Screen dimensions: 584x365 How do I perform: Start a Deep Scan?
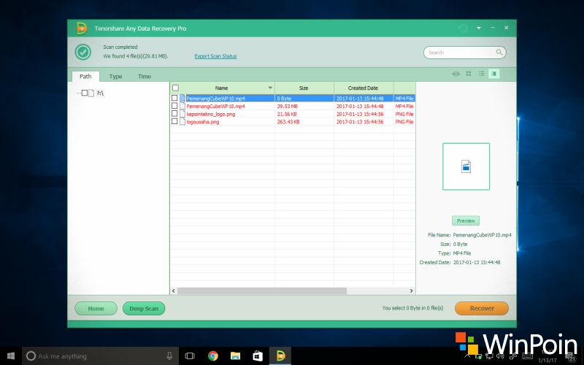click(x=144, y=308)
